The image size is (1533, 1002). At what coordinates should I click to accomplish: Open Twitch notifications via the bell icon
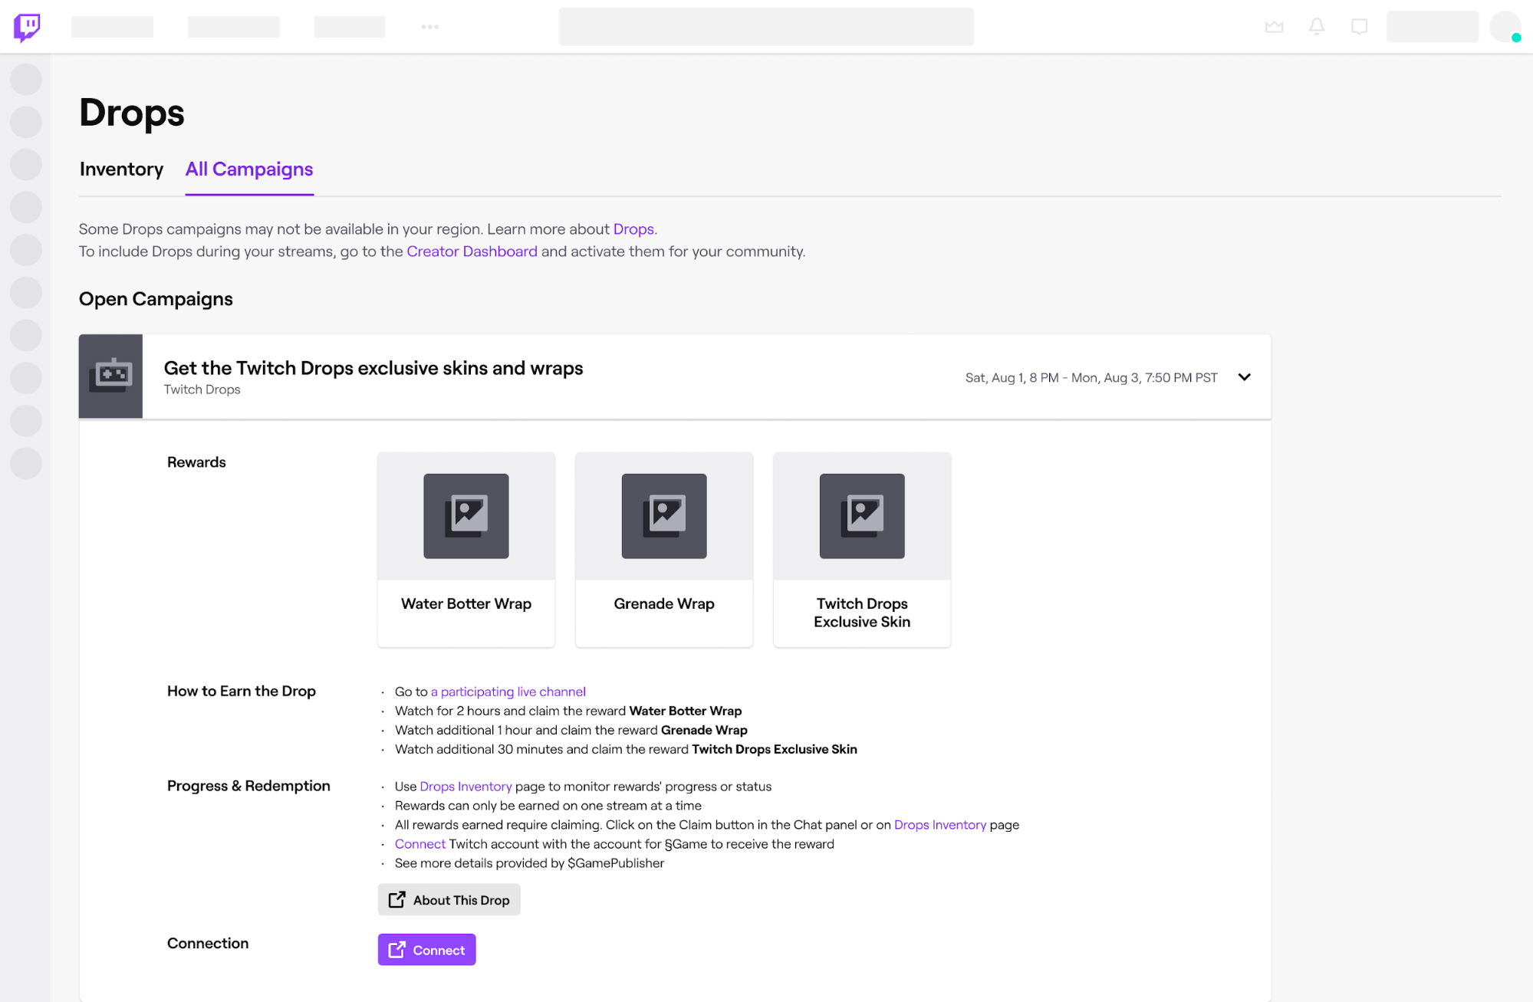(x=1317, y=26)
